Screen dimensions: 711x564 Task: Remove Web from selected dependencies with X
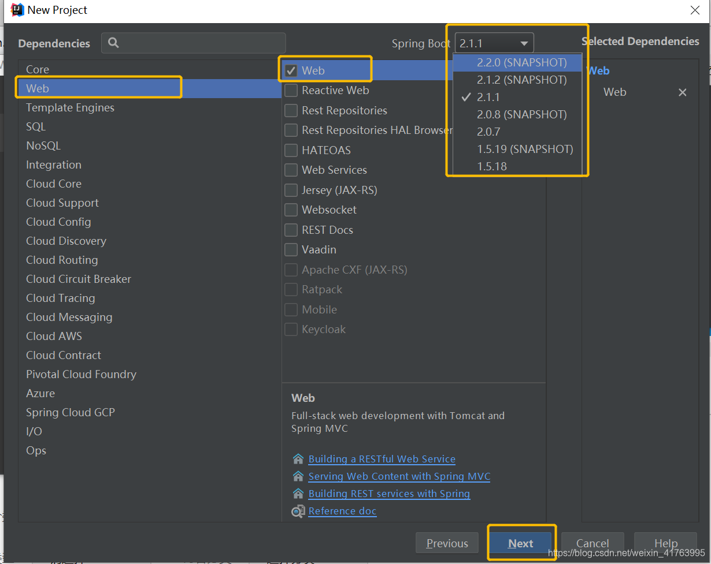pyautogui.click(x=683, y=92)
